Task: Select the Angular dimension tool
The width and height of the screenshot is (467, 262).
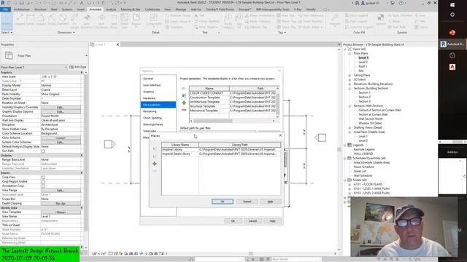Action: click(x=41, y=20)
